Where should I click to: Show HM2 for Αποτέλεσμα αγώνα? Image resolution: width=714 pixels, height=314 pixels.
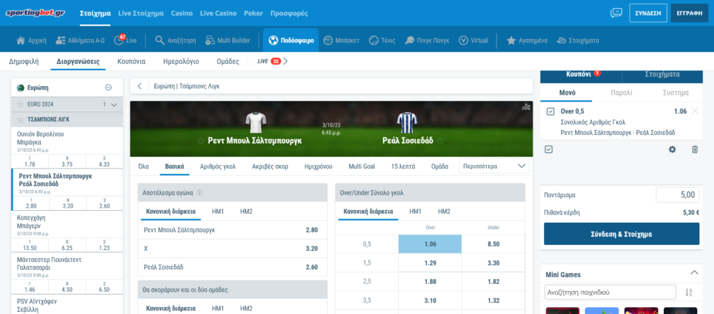pos(246,211)
